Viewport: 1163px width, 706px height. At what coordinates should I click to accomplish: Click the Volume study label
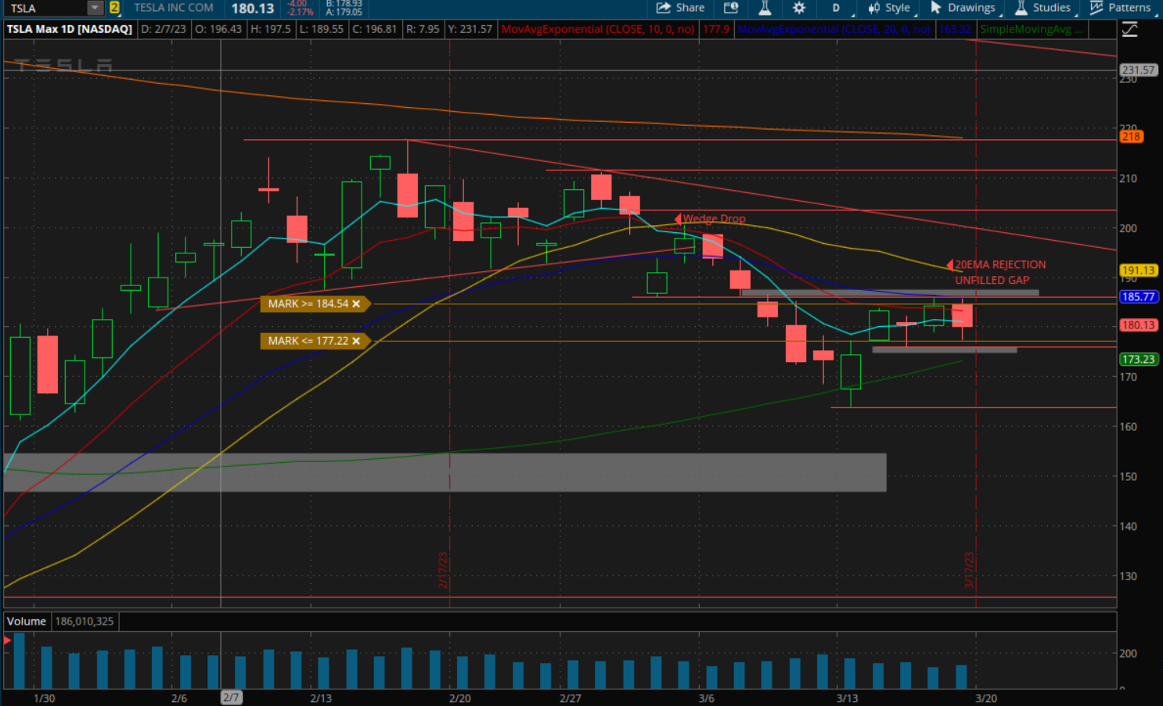(27, 622)
